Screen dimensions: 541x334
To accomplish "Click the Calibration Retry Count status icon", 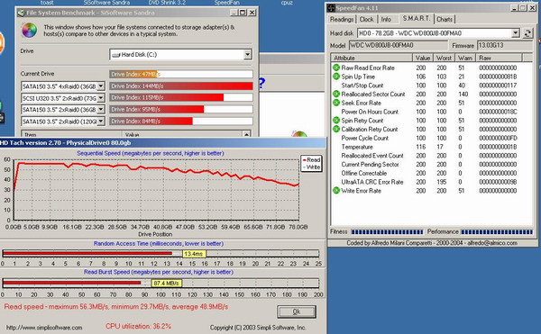I will [x=336, y=129].
